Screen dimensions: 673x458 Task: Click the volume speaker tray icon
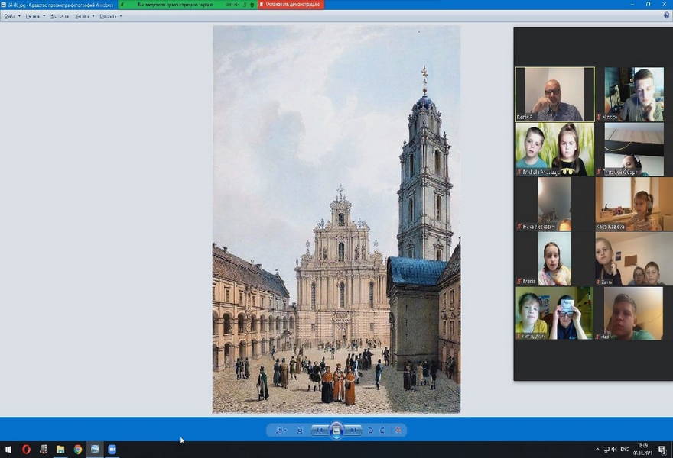tap(614, 450)
